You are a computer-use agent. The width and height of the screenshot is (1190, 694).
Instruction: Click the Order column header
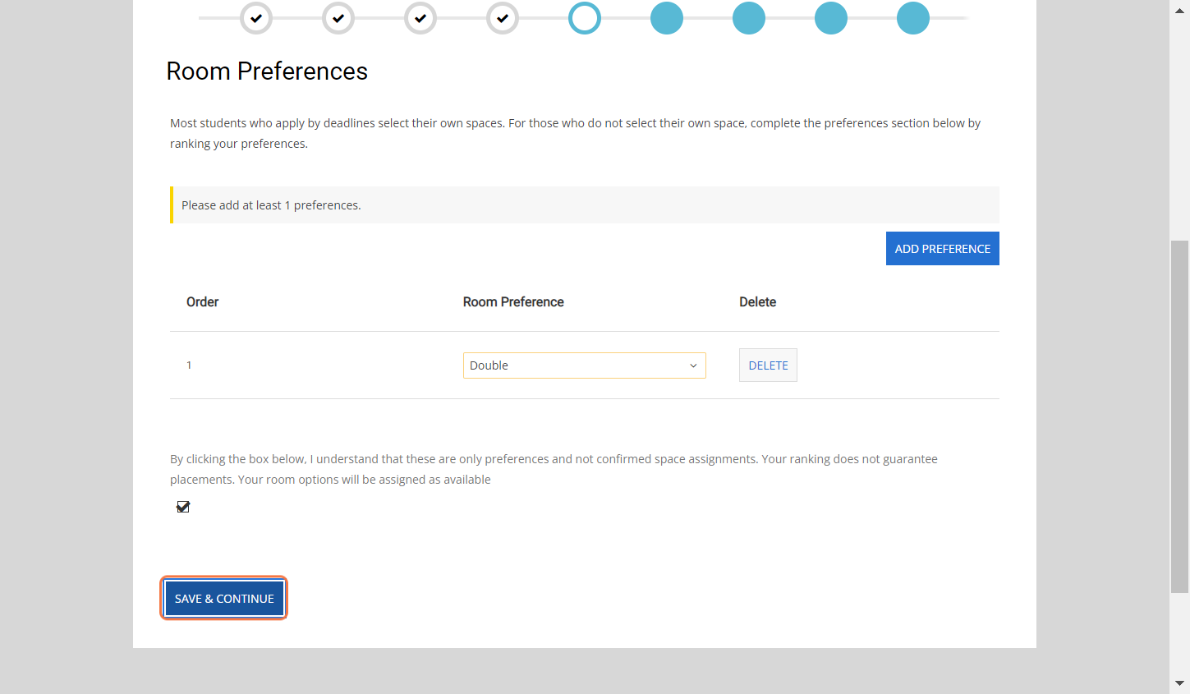click(x=203, y=302)
